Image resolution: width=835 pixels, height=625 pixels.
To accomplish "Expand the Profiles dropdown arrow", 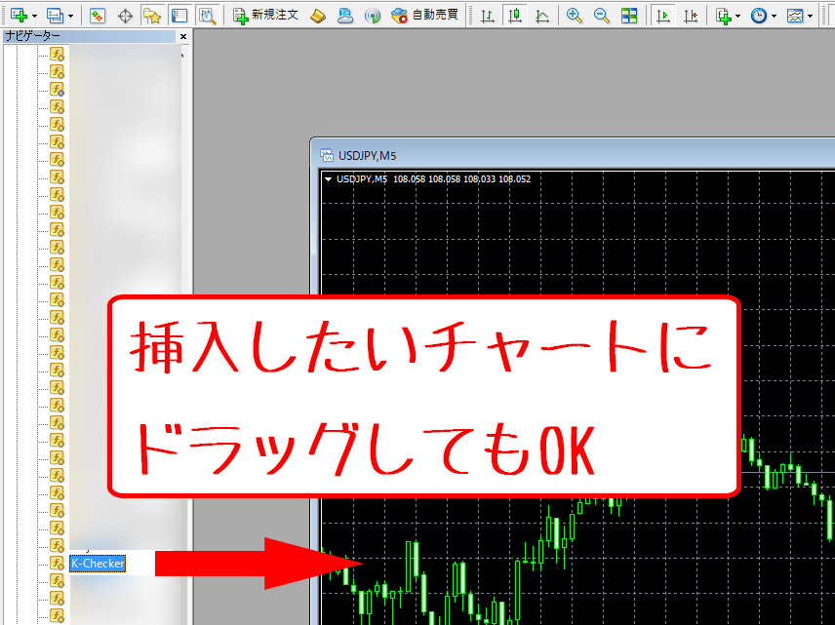I will pyautogui.click(x=71, y=16).
